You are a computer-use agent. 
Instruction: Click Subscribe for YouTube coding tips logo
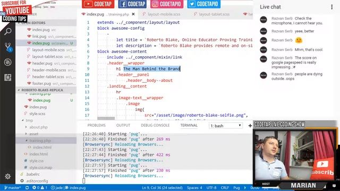tap(16, 11)
